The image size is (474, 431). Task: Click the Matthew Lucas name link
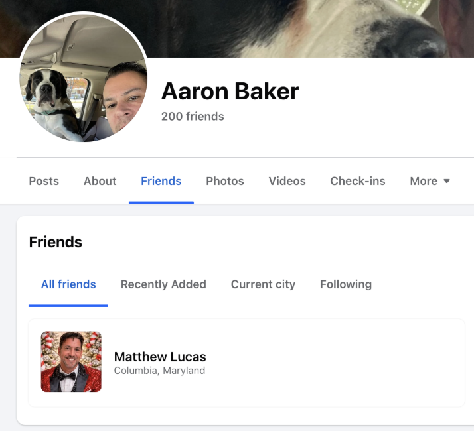[x=160, y=357]
